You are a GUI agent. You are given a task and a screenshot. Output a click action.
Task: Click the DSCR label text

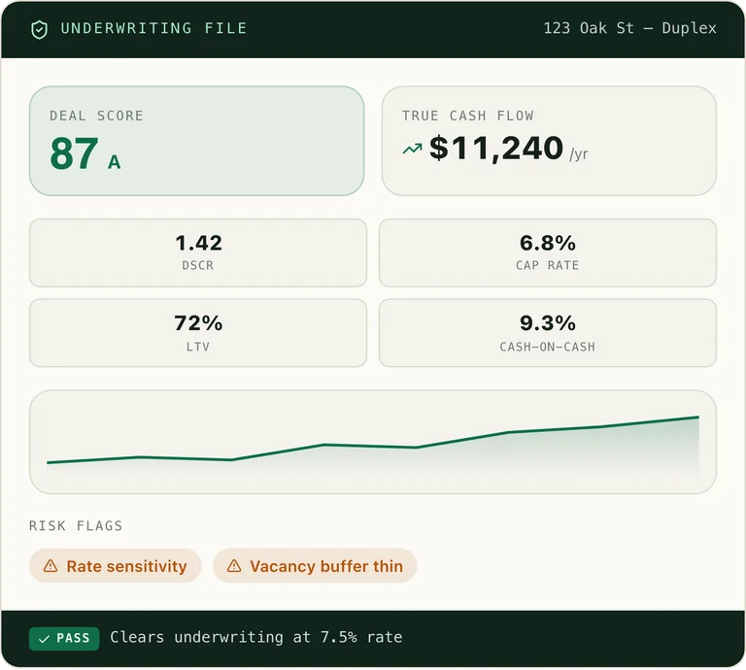click(198, 265)
